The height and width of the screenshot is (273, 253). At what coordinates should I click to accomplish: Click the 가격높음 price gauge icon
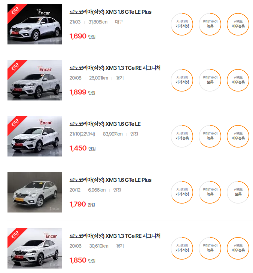pos(182,136)
